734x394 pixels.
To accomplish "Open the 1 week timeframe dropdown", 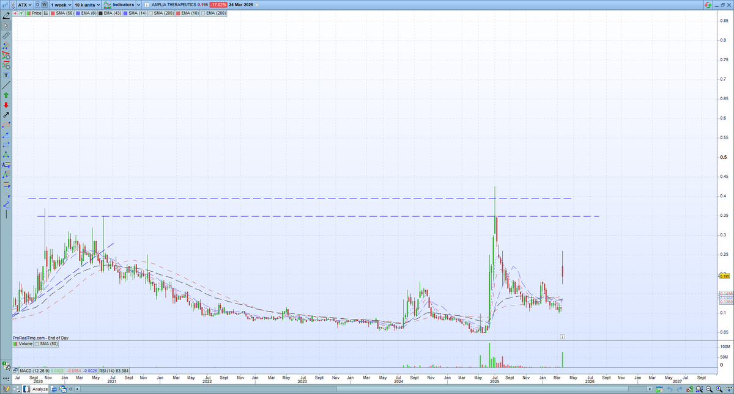I will click(61, 5).
